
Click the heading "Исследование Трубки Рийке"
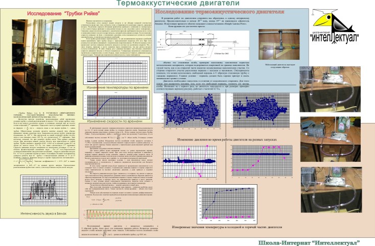[x=63, y=13]
